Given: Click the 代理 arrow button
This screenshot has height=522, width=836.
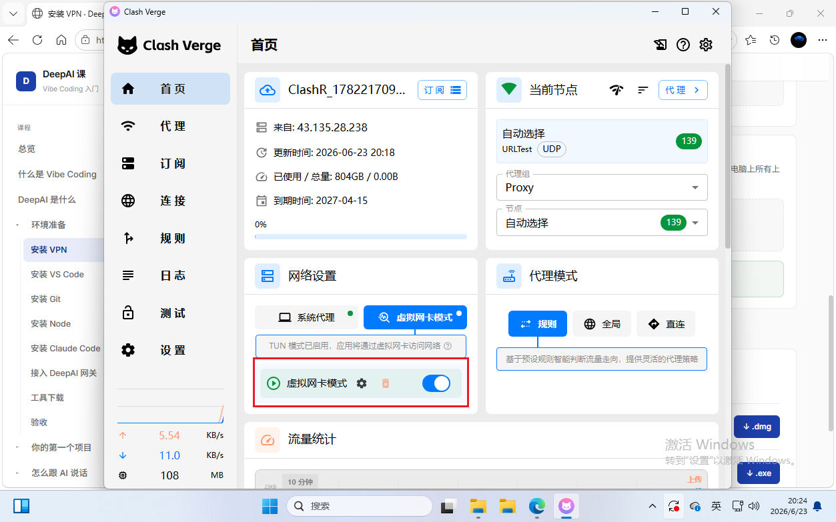Looking at the screenshot, I should coord(683,90).
